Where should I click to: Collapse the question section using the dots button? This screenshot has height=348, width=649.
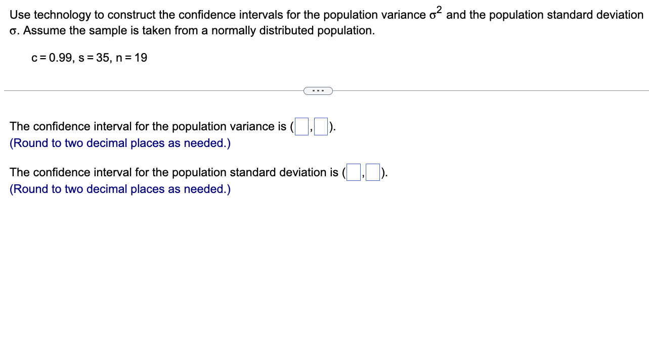318,90
